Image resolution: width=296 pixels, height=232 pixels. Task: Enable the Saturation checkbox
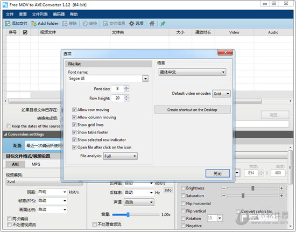[x=183, y=196]
